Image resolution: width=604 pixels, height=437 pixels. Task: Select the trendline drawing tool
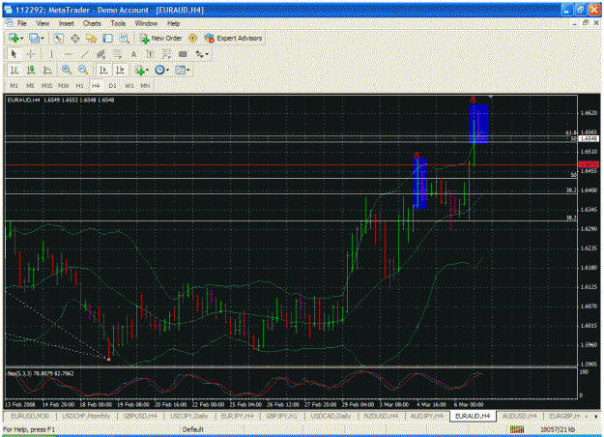(84, 54)
